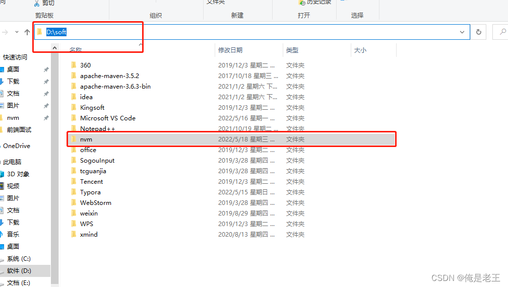This screenshot has width=508, height=287.
Task: Open pinned nvm in sidebar
Action: coord(13,118)
